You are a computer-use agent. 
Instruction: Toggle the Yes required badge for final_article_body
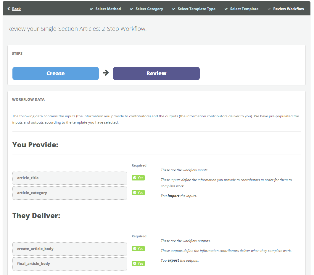[x=138, y=263]
